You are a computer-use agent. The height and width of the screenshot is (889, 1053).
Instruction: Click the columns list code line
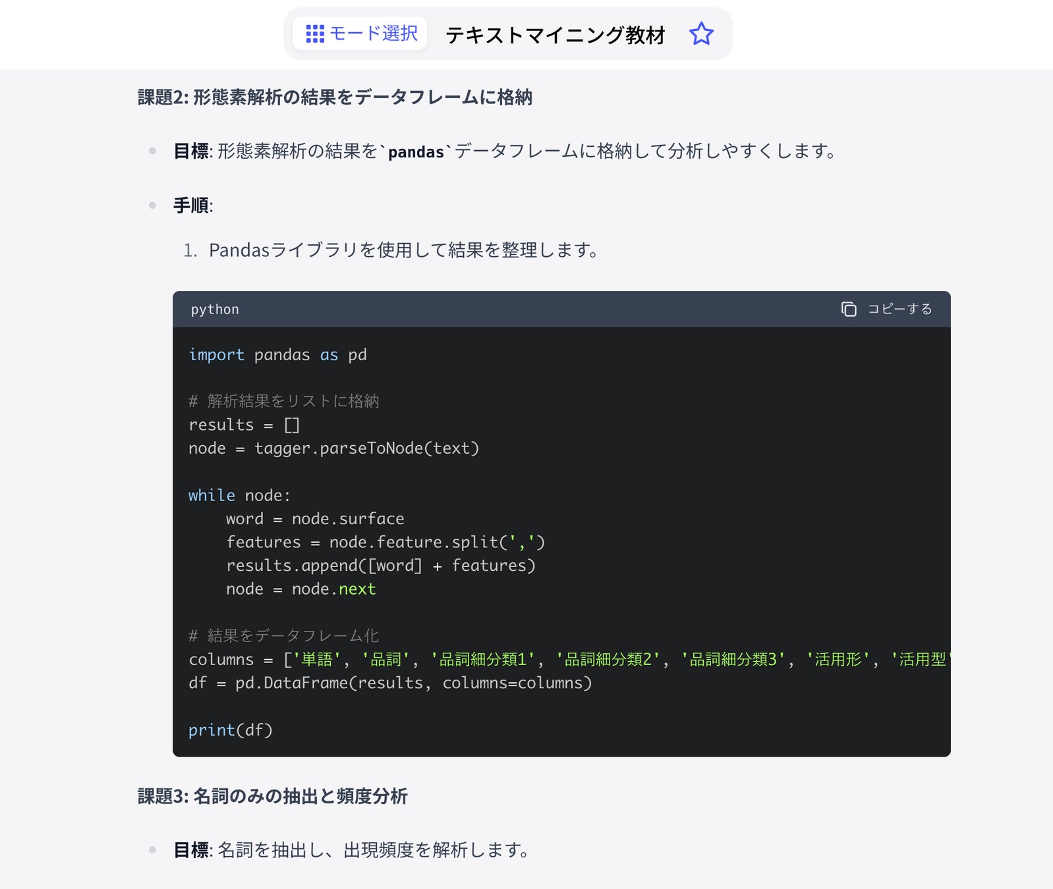(567, 660)
